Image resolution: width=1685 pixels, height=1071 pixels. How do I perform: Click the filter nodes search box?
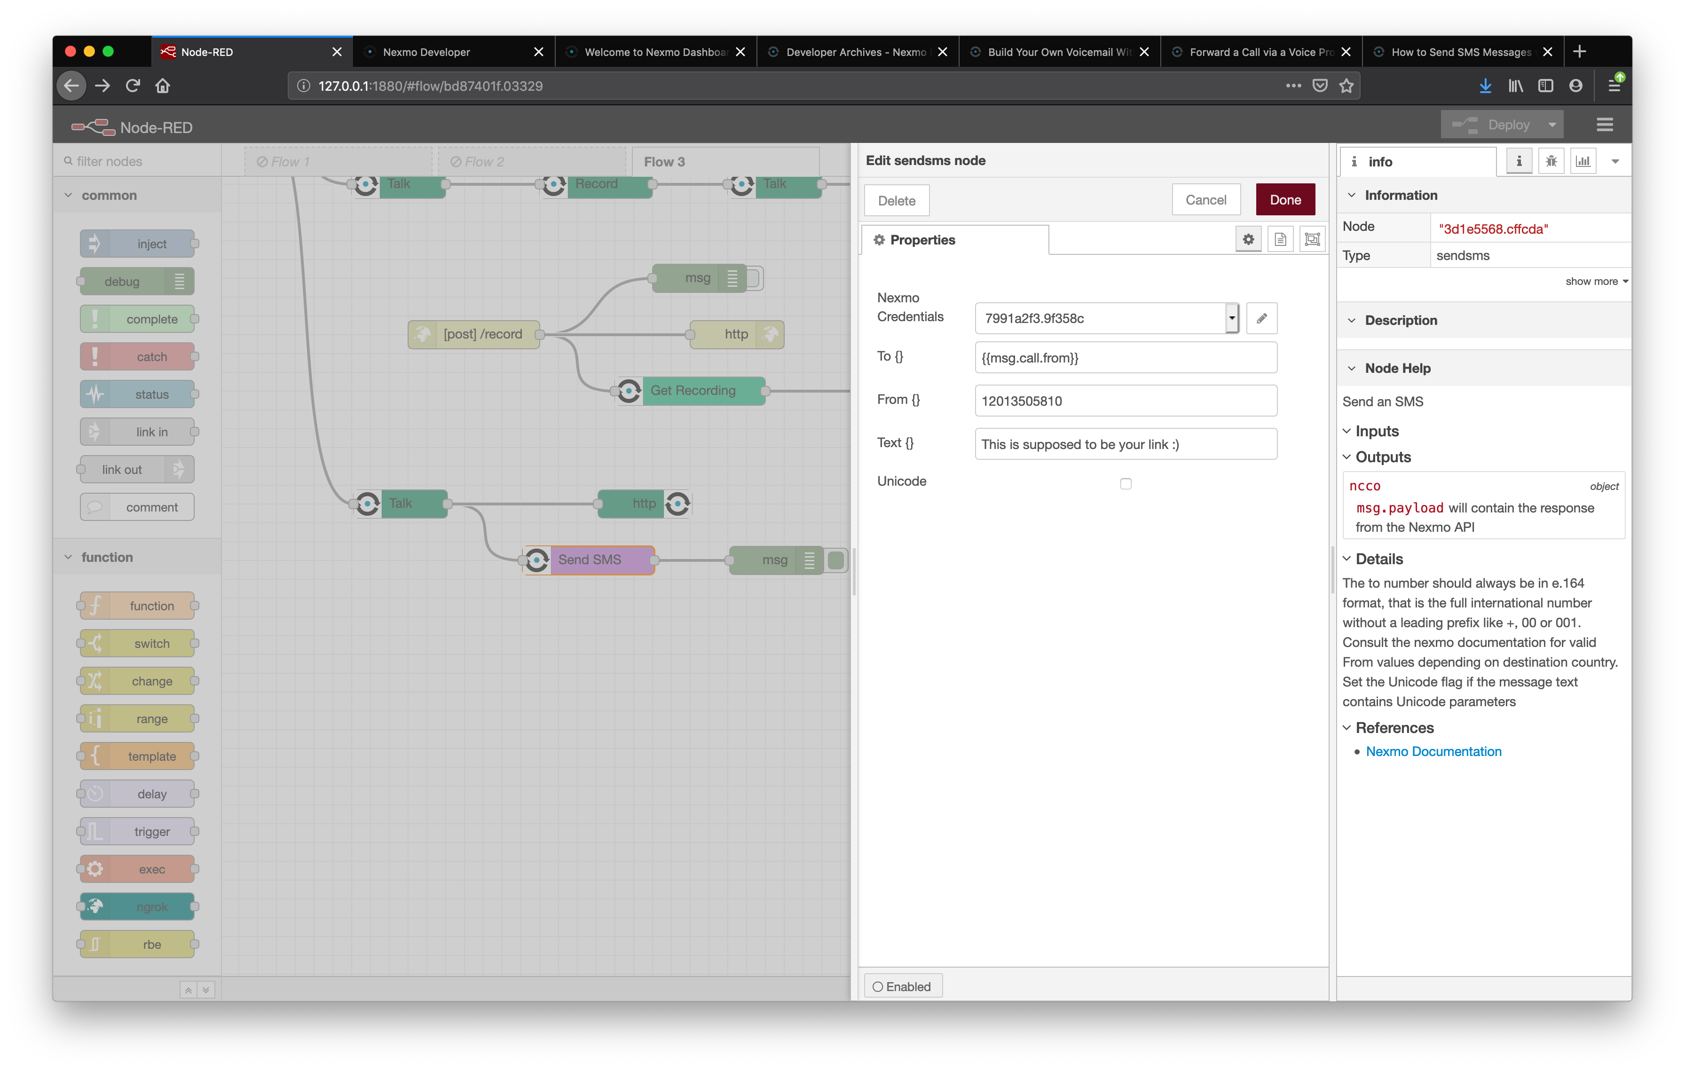tap(137, 162)
